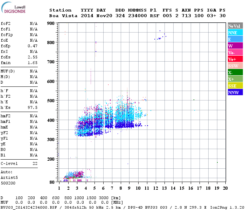Click the M(D) parameter label
245x210 pixels.
point(5,77)
